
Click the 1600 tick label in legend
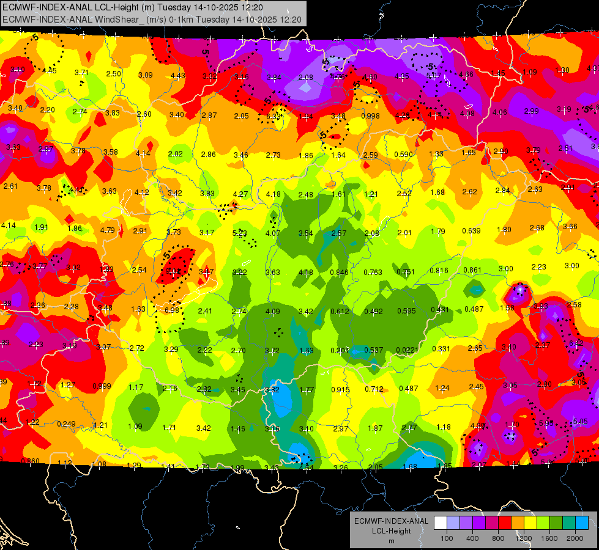(x=549, y=538)
